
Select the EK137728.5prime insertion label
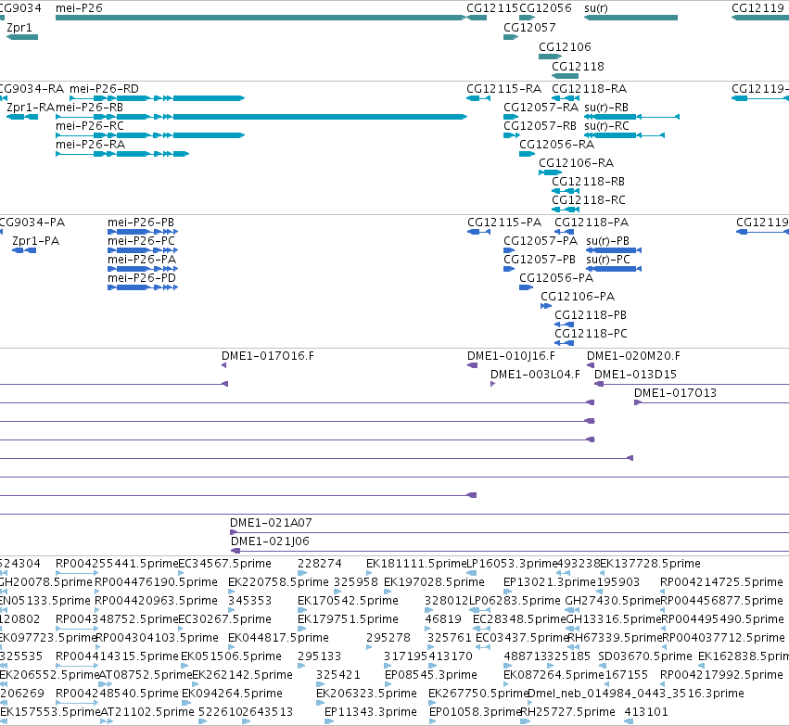tap(650, 564)
